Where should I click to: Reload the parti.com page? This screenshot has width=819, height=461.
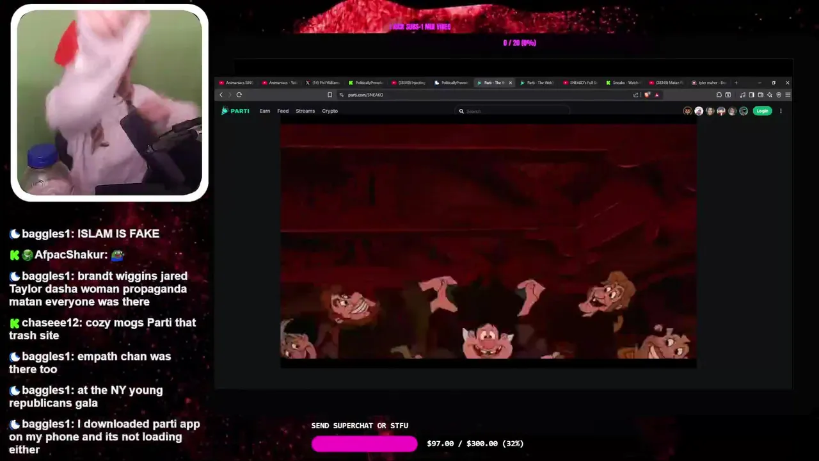click(239, 95)
